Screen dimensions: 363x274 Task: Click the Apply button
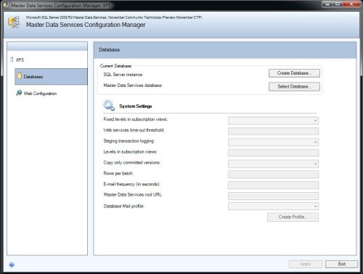point(306,264)
